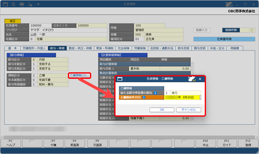Screen dimensions: 259x154
Task: Open the 家族・所得税 tab
Action: pyautogui.click(x=105, y=48)
